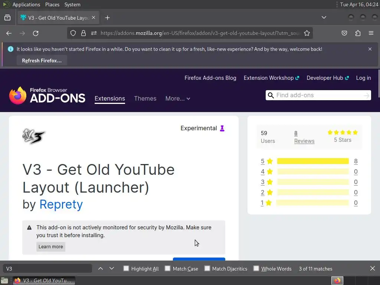Click the Find add-ons search field
Viewport: 380px width, 285px height.
[x=319, y=95]
